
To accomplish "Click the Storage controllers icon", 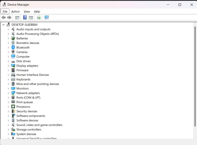I will [x=13, y=129].
